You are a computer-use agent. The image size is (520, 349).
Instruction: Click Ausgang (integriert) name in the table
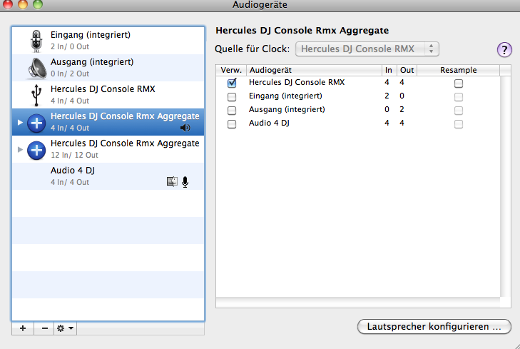coord(287,109)
